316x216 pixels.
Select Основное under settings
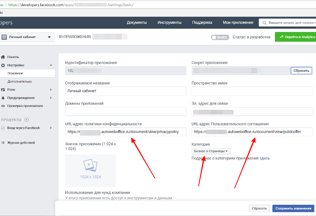coord(27,73)
